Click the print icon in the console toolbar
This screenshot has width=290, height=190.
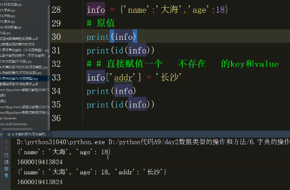coord(6,168)
